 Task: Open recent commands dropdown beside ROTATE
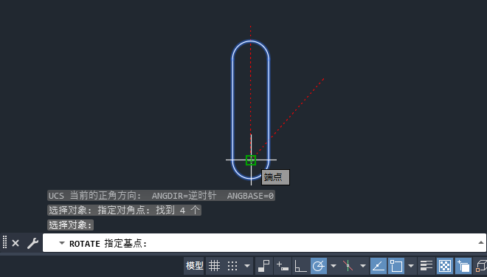coord(62,243)
